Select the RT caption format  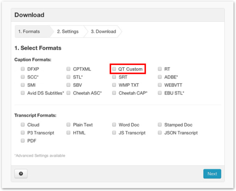pyautogui.click(x=160, y=69)
